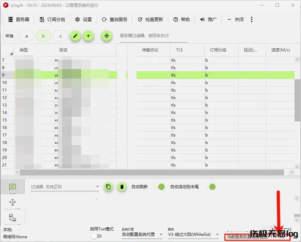
Task: Select the 所有 group tab
Action: point(10,36)
